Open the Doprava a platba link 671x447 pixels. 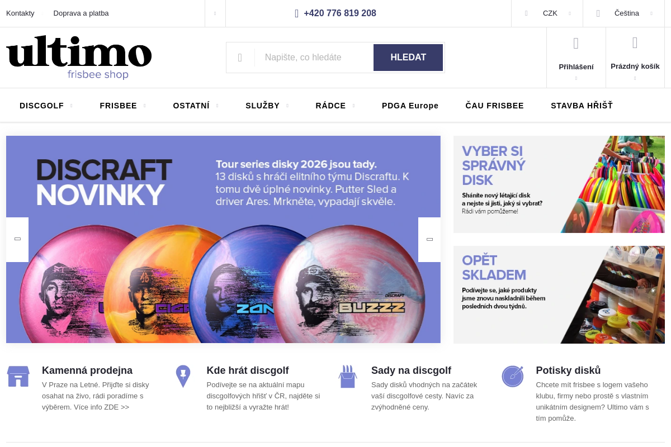[81, 13]
